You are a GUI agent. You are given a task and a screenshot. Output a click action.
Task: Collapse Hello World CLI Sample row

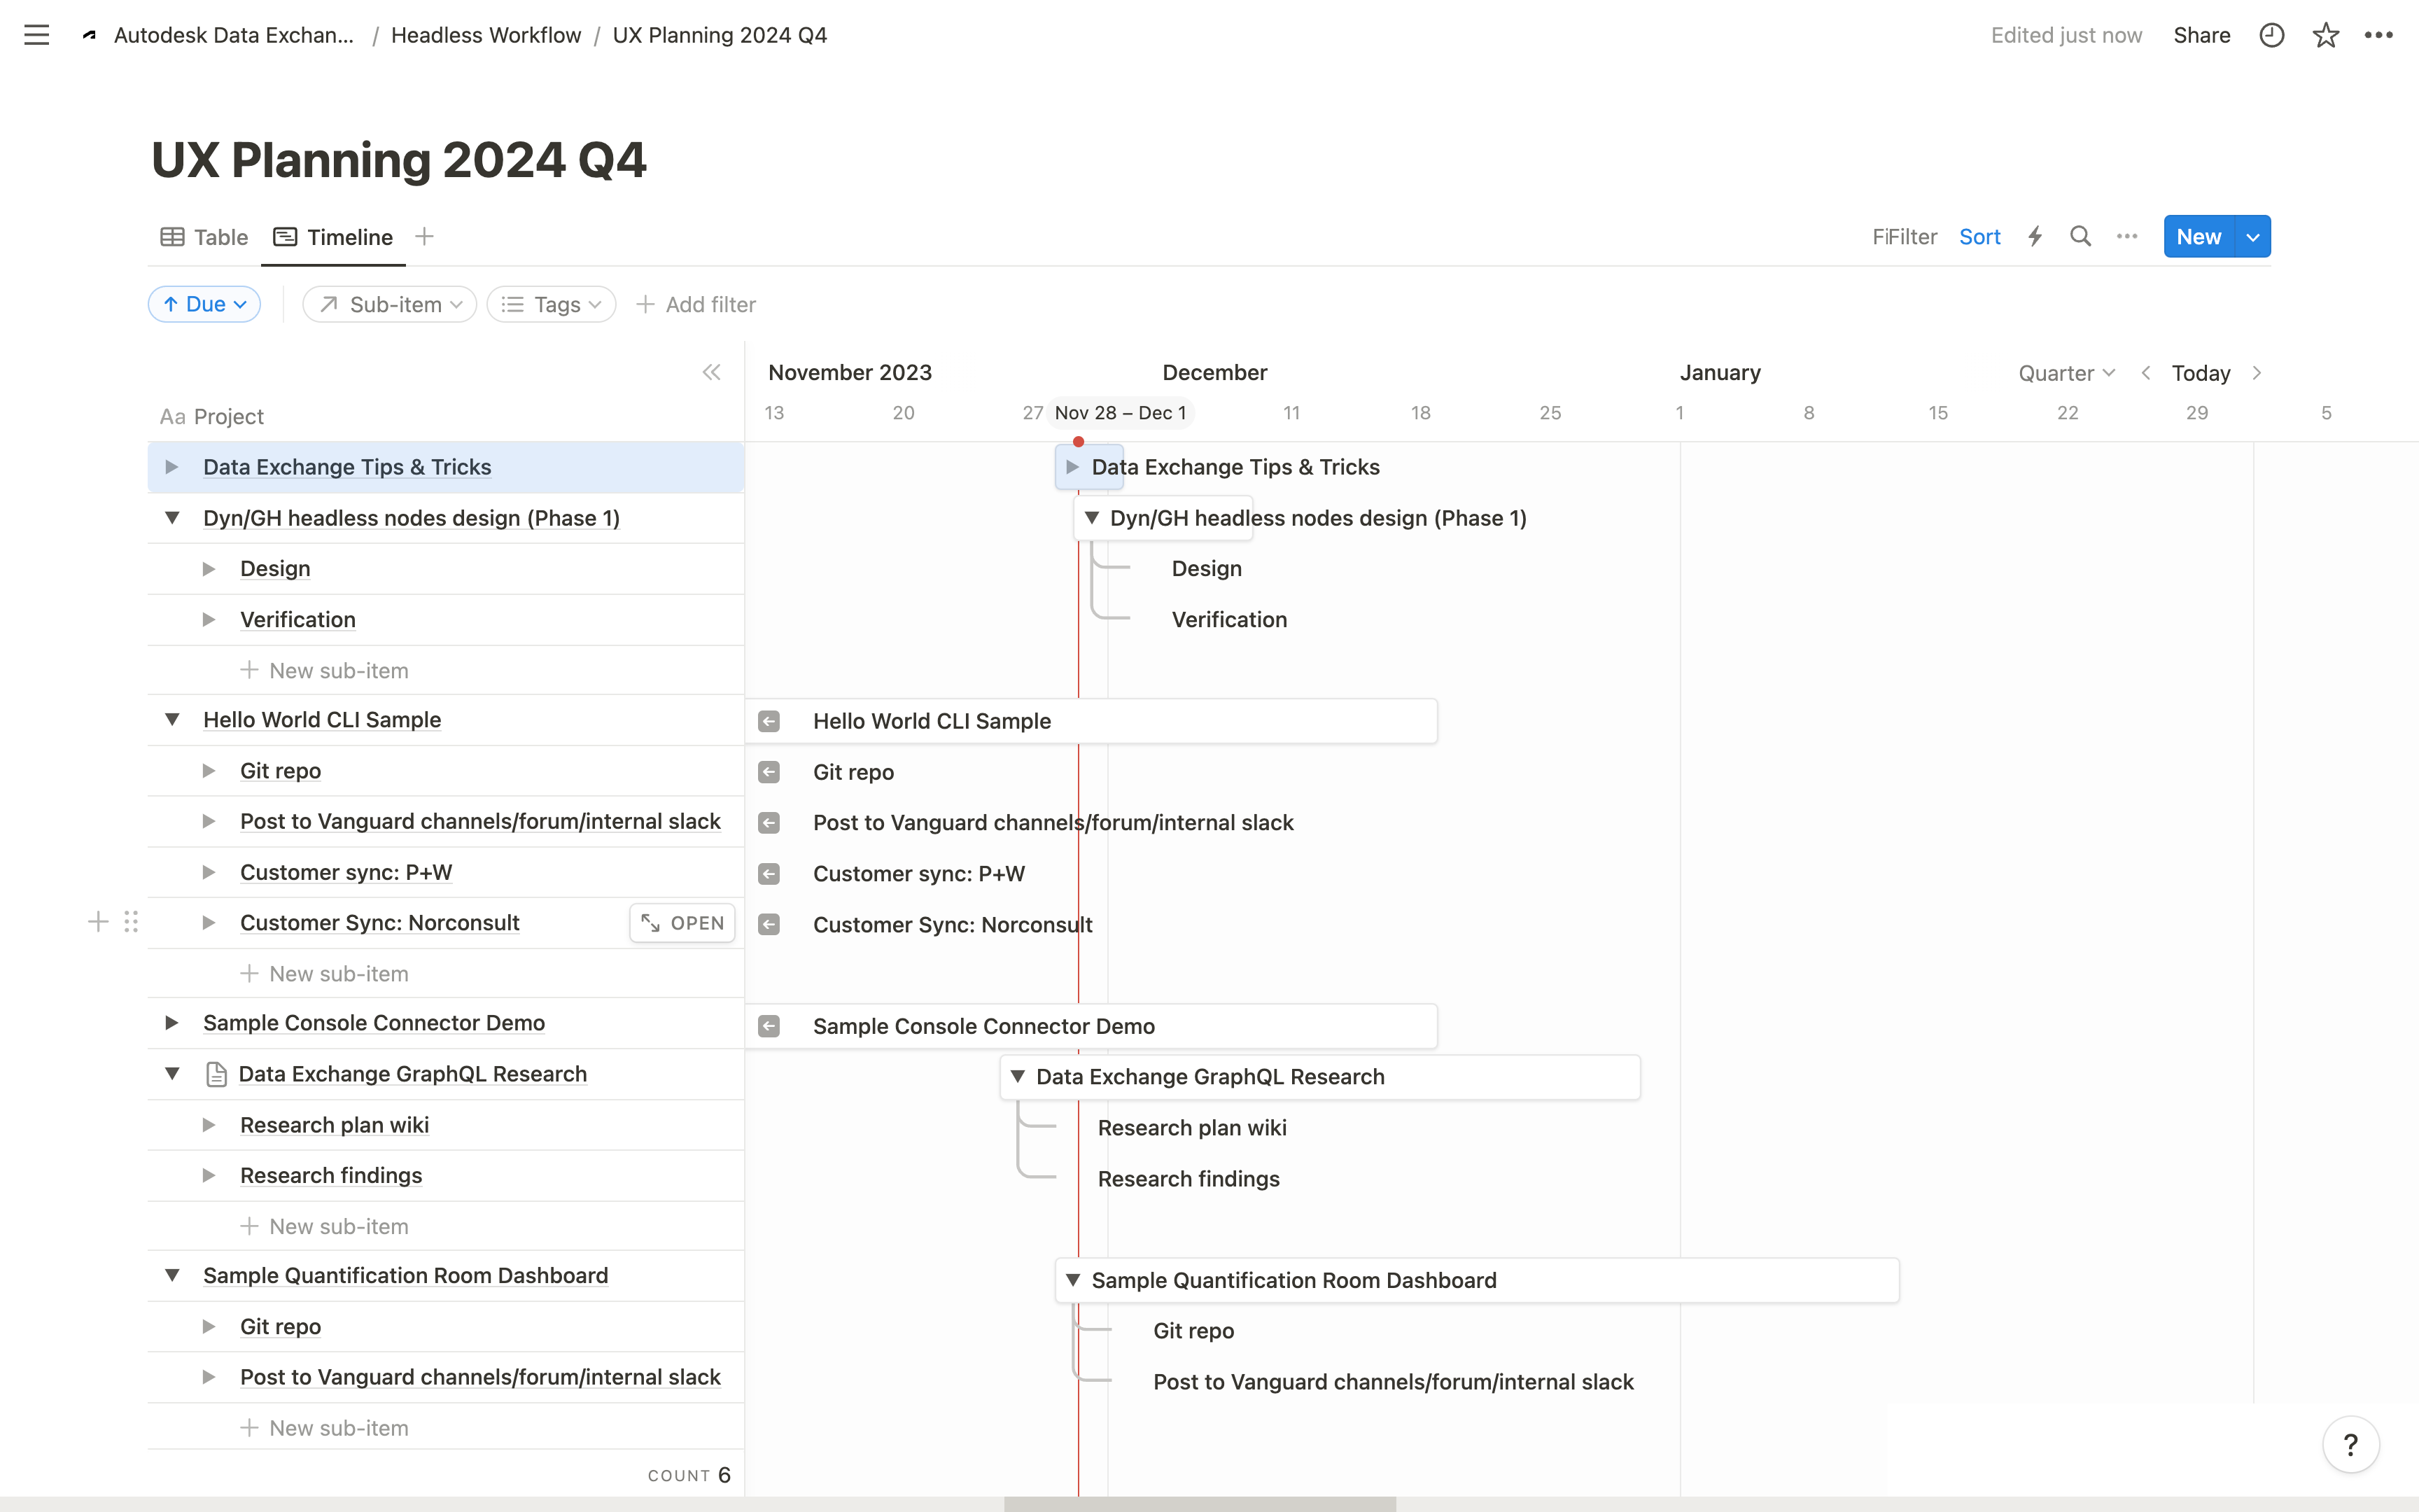(x=172, y=720)
